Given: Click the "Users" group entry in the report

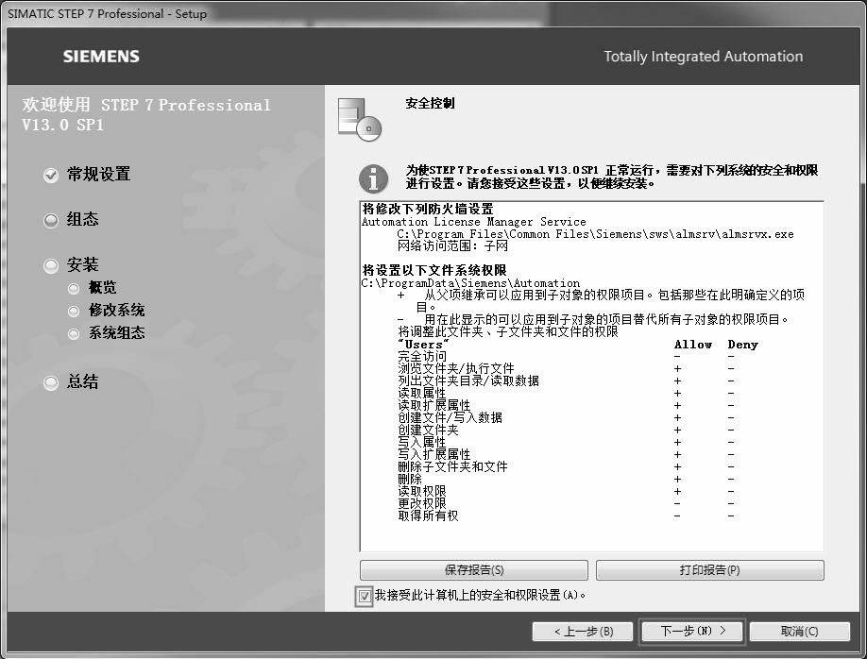Looking at the screenshot, I should [x=423, y=345].
